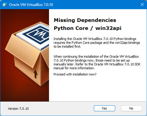Click the upward arrow printed on the cardboard box
The width and height of the screenshot is (147, 116).
36,74
